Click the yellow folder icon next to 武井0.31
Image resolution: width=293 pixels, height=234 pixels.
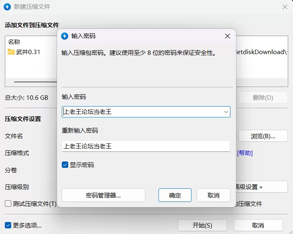[x=11, y=52]
